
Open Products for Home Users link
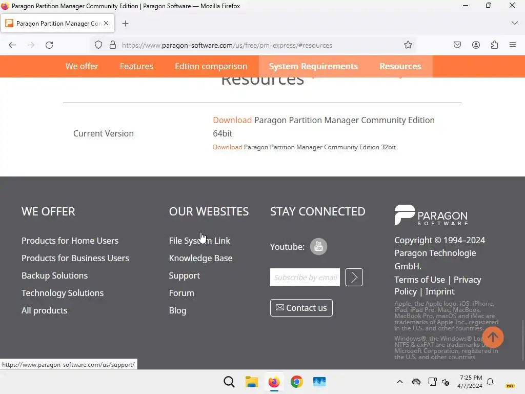click(x=70, y=241)
